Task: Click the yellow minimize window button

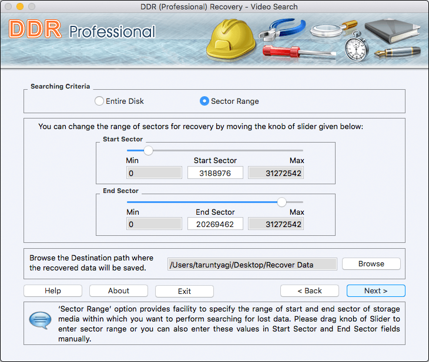Action: [20, 6]
